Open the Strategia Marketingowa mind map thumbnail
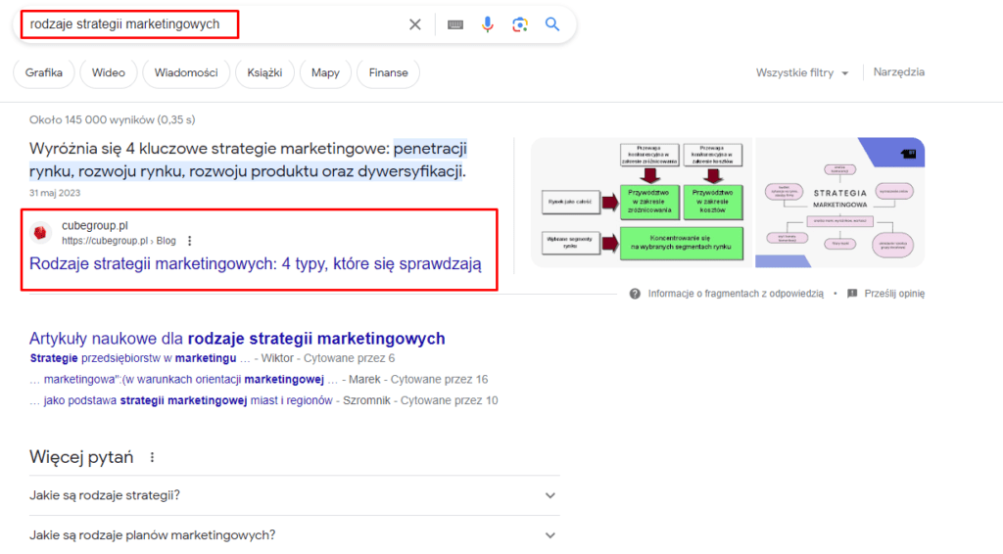 click(839, 203)
